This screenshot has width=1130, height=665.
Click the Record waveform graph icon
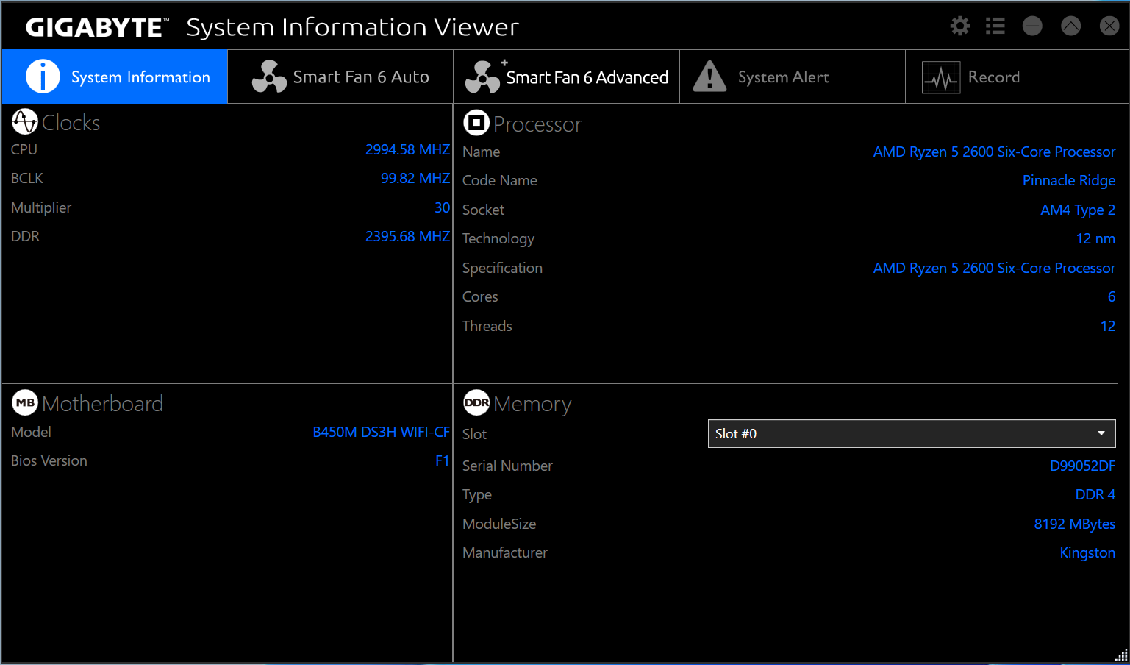click(941, 77)
